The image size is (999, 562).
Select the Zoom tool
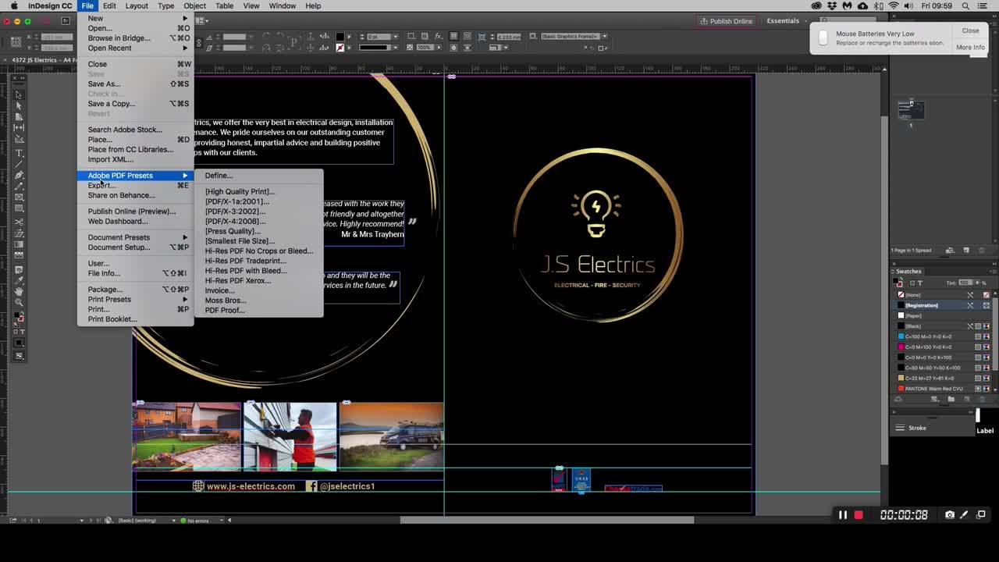tap(20, 302)
